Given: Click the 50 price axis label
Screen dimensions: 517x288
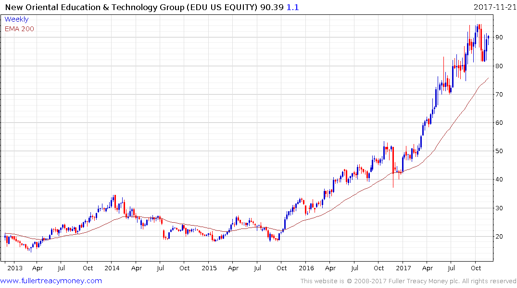Looking at the screenshot, I should point(499,151).
